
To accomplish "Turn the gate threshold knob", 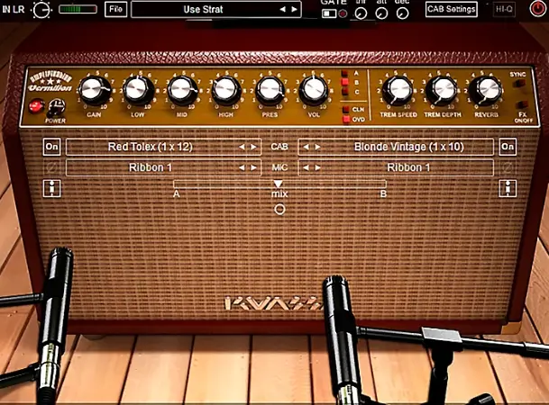I will (x=361, y=13).
